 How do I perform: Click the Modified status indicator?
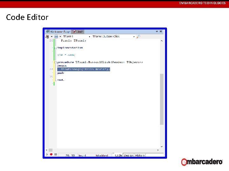[102, 155]
